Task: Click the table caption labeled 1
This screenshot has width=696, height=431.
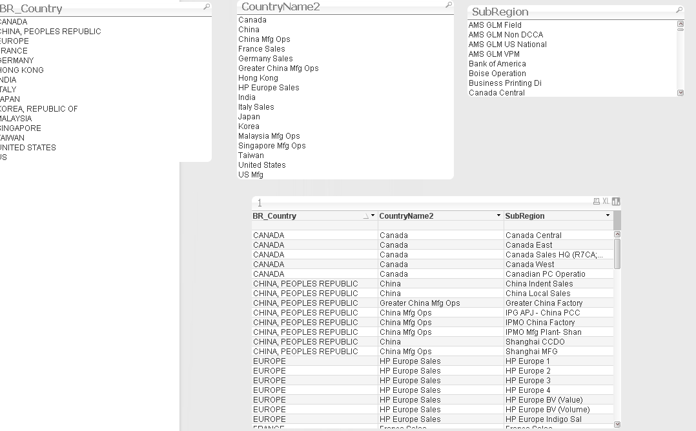Action: pos(260,203)
